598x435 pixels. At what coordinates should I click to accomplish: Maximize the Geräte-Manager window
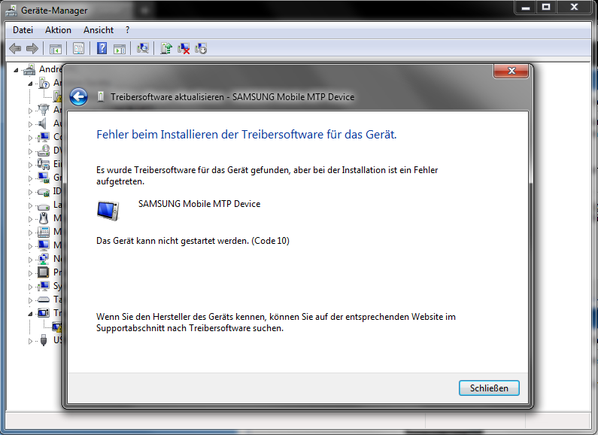click(546, 7)
